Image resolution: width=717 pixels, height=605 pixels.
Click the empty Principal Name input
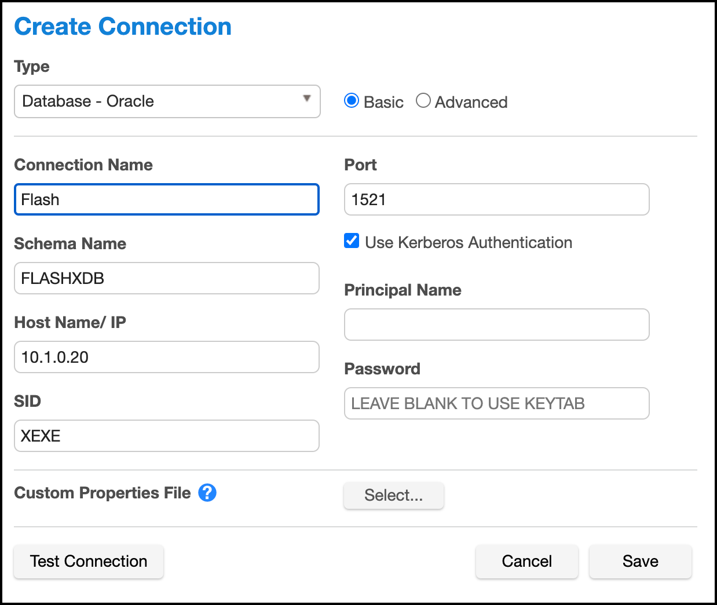pos(496,325)
